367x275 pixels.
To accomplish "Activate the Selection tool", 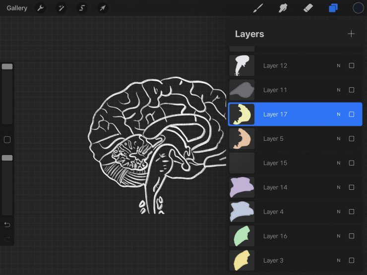I will point(82,8).
